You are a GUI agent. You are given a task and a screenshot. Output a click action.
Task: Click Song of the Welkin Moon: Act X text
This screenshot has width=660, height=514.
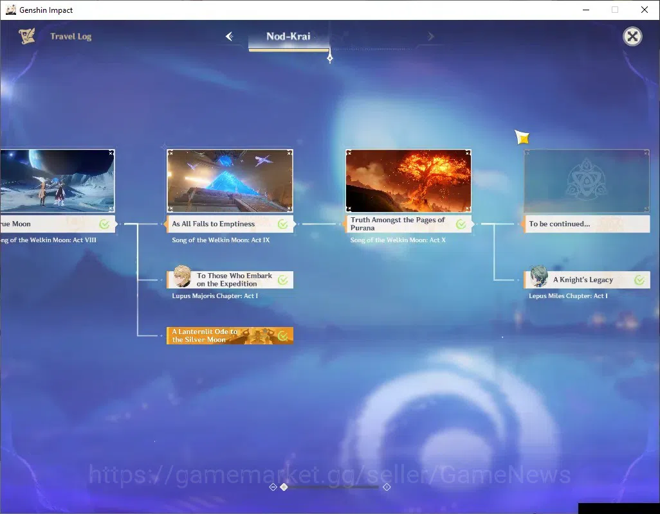pyautogui.click(x=398, y=240)
